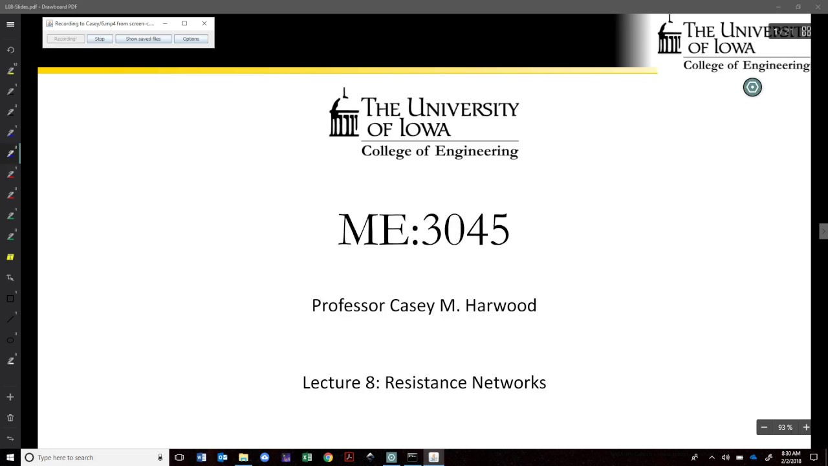Open Task View from the taskbar

pyautogui.click(x=179, y=458)
